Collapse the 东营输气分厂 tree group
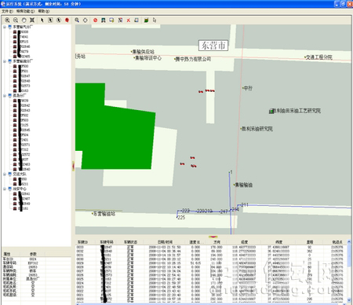This screenshot has width=353, height=305. (x=5, y=27)
